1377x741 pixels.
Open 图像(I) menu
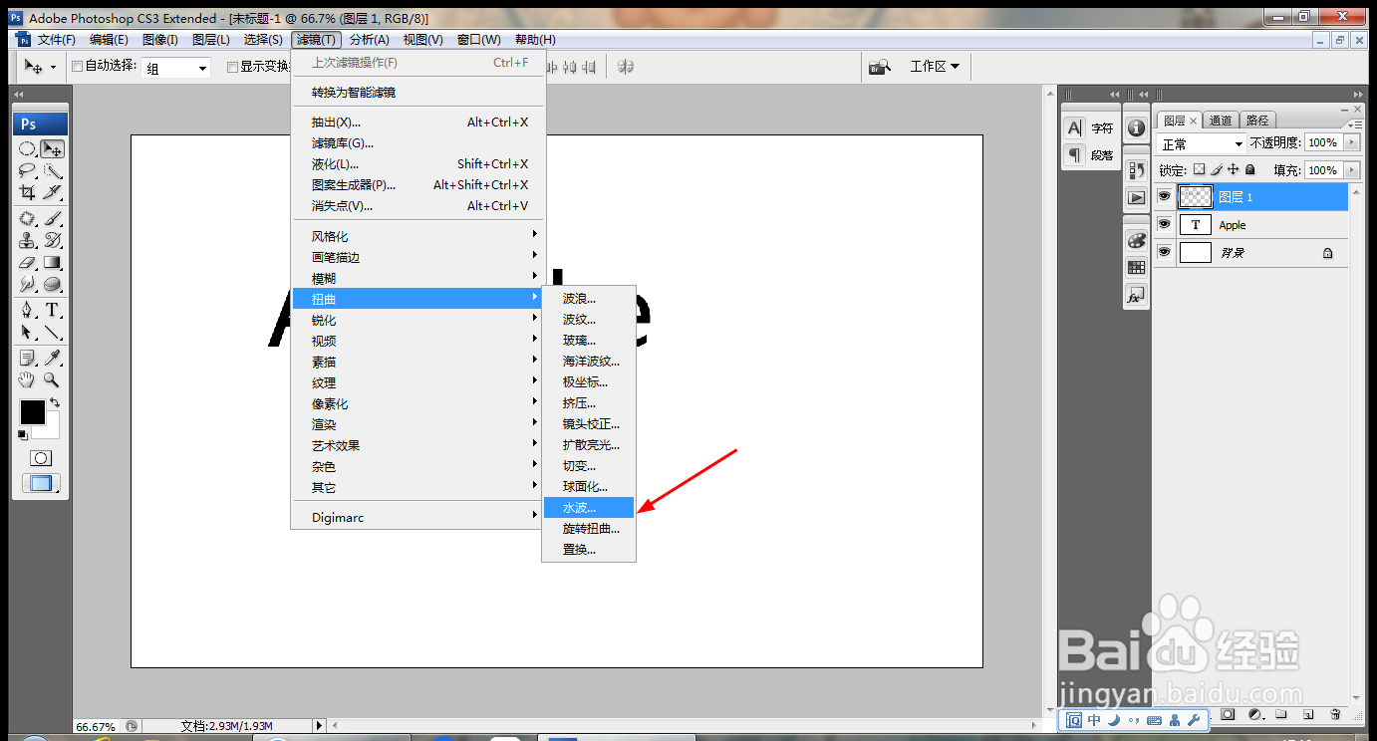159,40
